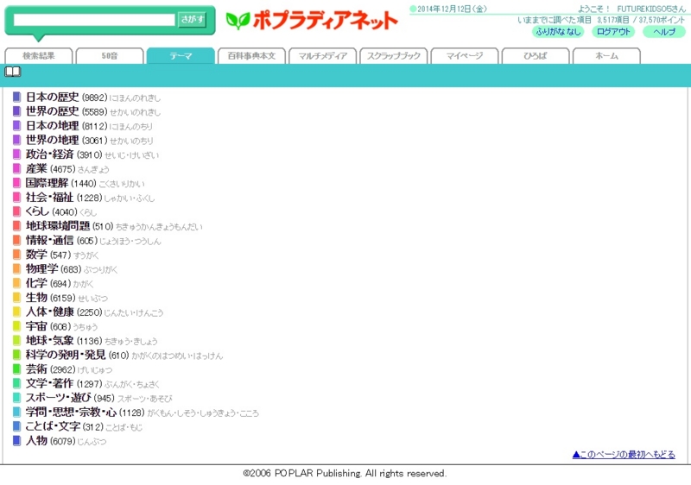This screenshot has height=485, width=691.
Task: Click the book icon beside 日本の地理
Action: point(16,125)
